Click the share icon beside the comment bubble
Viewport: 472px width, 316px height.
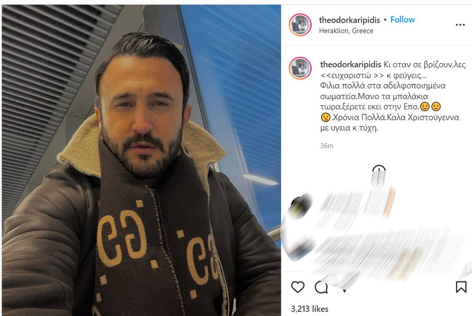point(345,290)
